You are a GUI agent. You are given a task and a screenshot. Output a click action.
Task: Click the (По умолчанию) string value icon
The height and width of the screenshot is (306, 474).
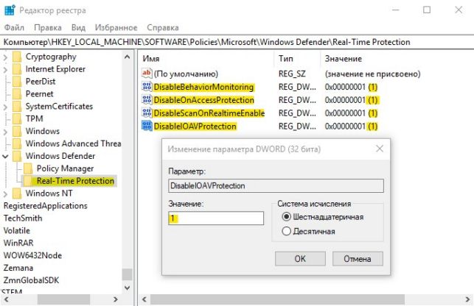tap(147, 74)
